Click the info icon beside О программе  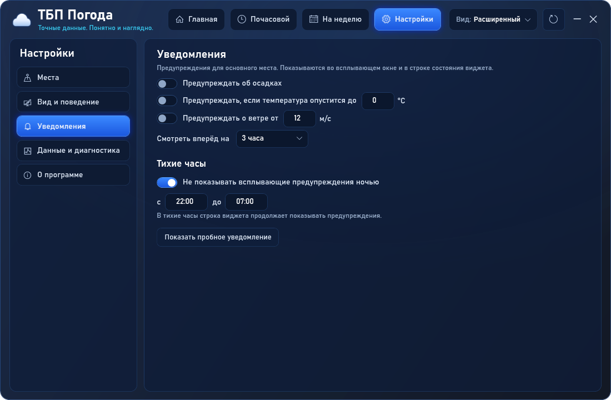[27, 175]
